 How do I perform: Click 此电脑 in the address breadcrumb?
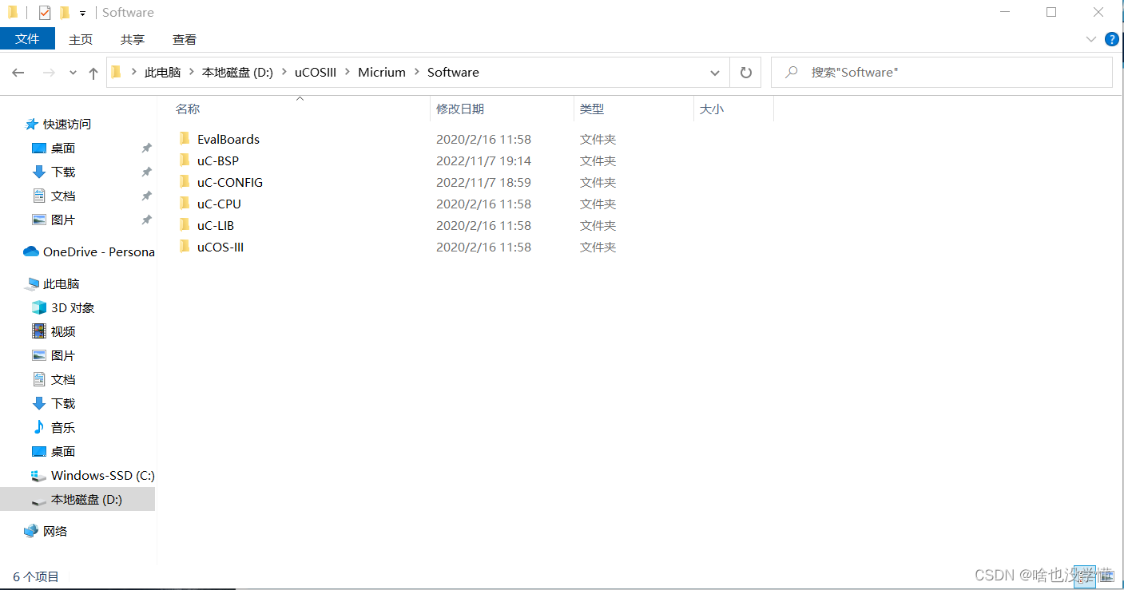(162, 72)
